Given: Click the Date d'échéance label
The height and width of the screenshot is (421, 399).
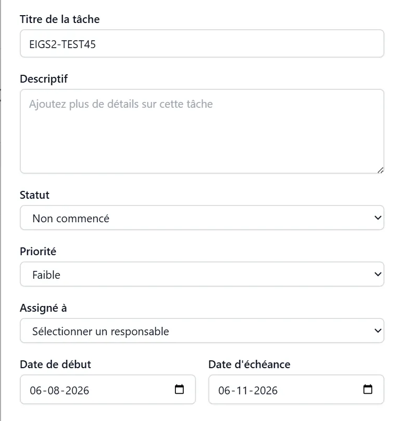Looking at the screenshot, I should tap(249, 365).
